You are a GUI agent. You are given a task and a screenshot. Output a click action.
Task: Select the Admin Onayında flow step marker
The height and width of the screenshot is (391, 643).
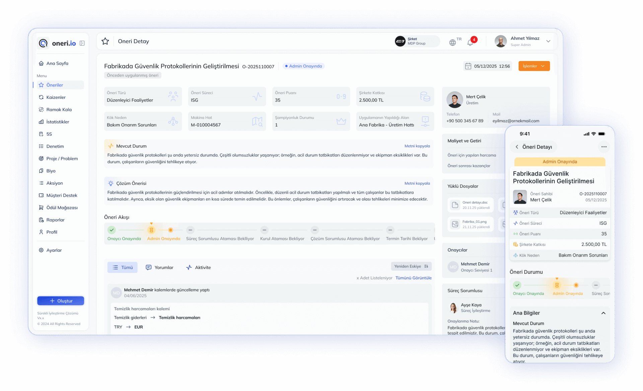[x=151, y=230]
